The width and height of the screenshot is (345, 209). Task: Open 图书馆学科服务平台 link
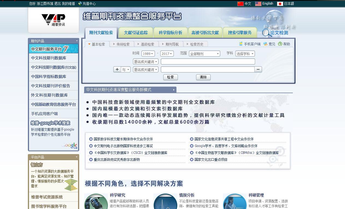point(49,206)
